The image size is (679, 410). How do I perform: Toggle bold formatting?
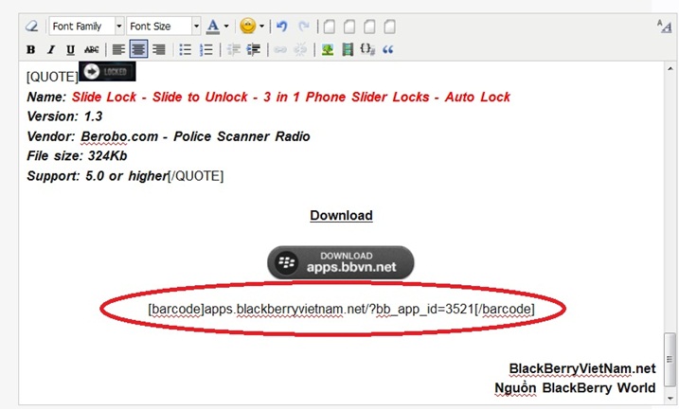[x=30, y=50]
